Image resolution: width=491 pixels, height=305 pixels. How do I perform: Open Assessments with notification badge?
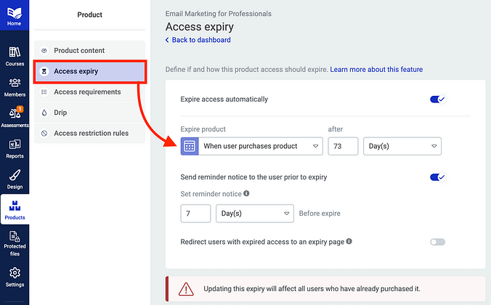tap(15, 117)
